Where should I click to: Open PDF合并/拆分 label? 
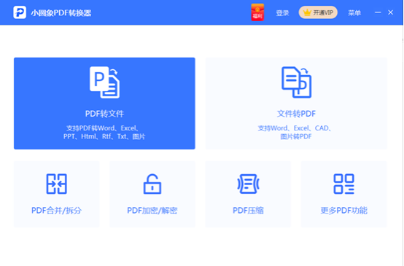point(56,211)
